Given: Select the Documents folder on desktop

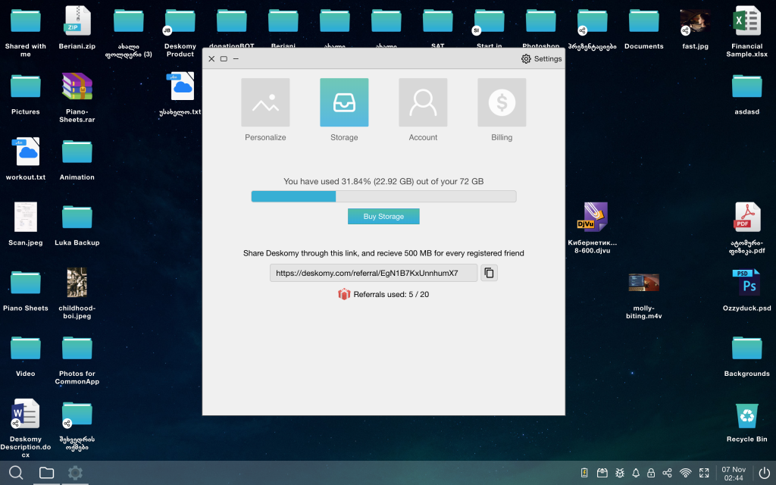Looking at the screenshot, I should pyautogui.click(x=644, y=29).
